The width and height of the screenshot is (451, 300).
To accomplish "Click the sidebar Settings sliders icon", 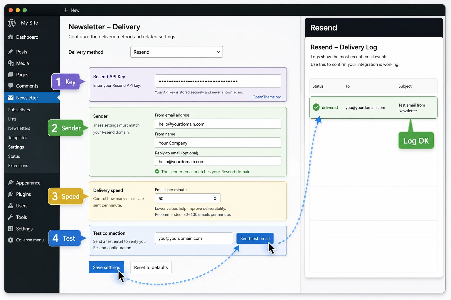I will tap(11, 229).
